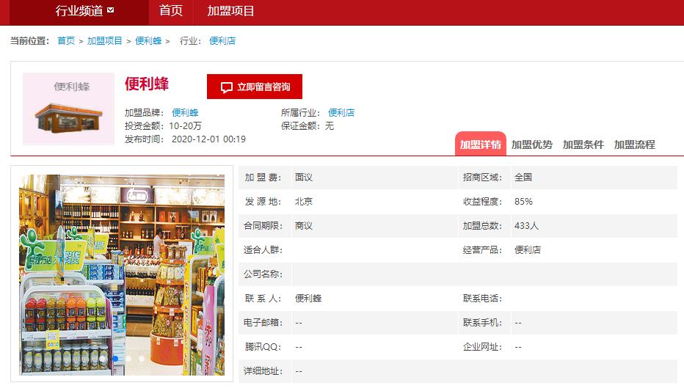Screen dimensions: 684x391
Task: Click the 经营产品 value 便利店
Action: tap(528, 249)
